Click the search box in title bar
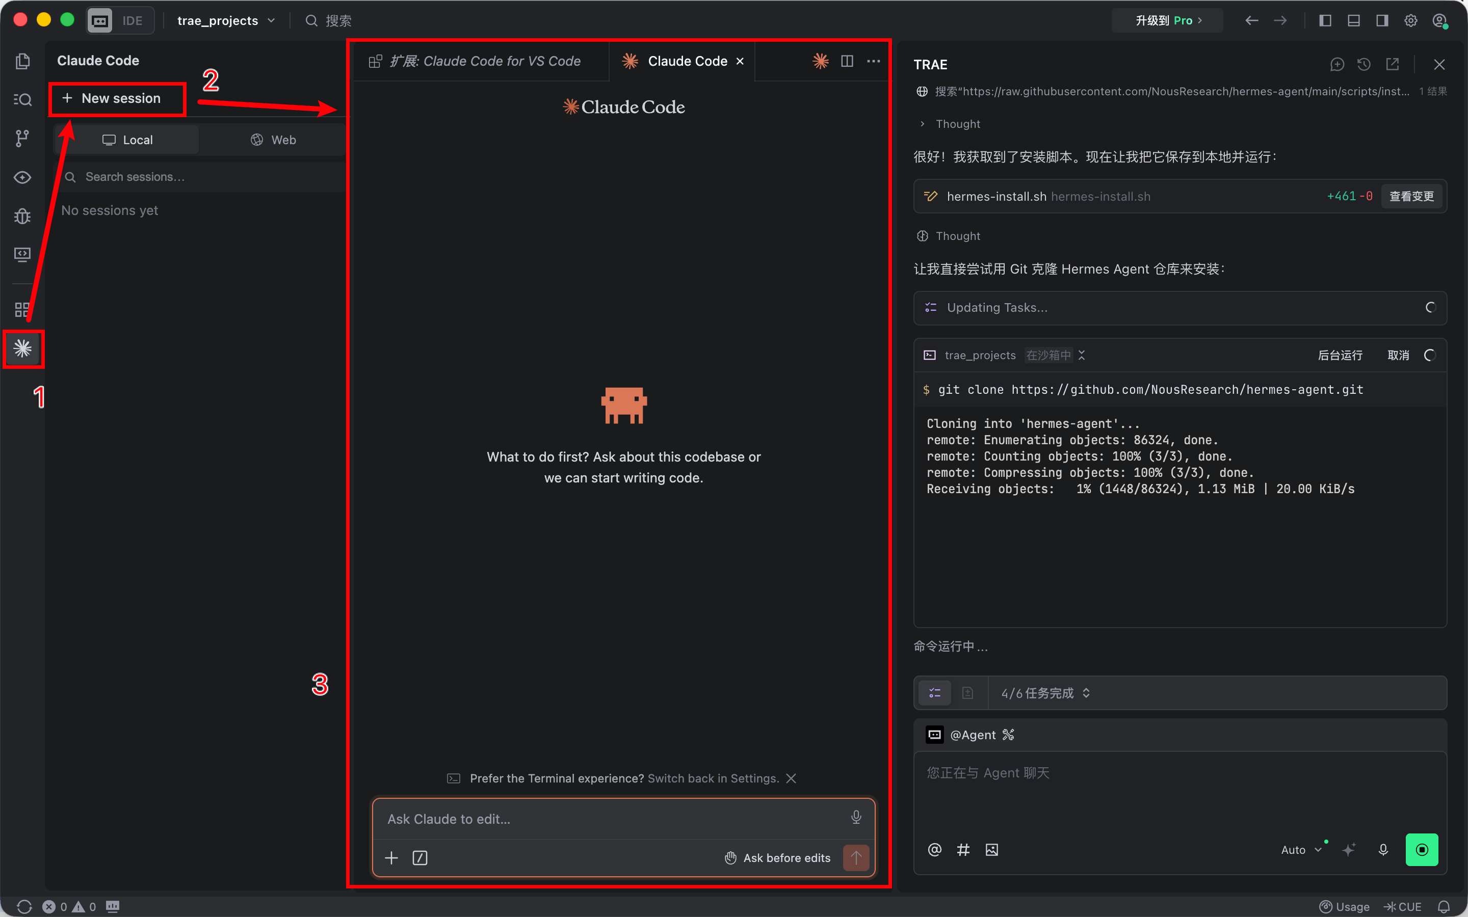Viewport: 1468px width, 917px height. coord(328,20)
